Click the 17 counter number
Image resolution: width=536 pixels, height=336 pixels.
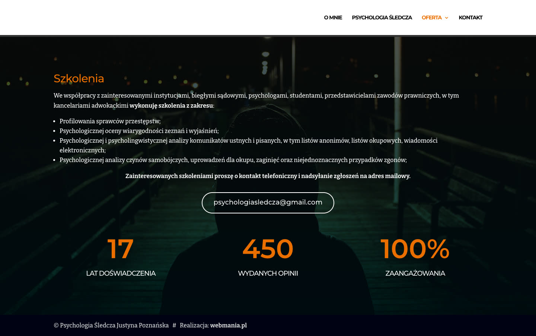121,249
